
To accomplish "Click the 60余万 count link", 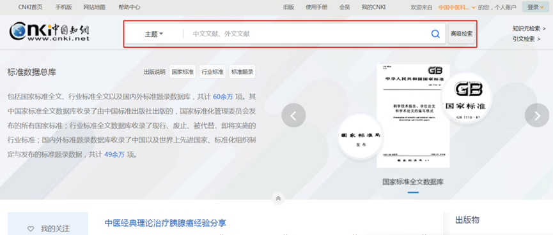I will (223, 97).
